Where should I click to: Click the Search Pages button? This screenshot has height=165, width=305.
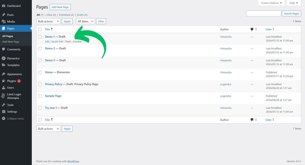coord(292,13)
